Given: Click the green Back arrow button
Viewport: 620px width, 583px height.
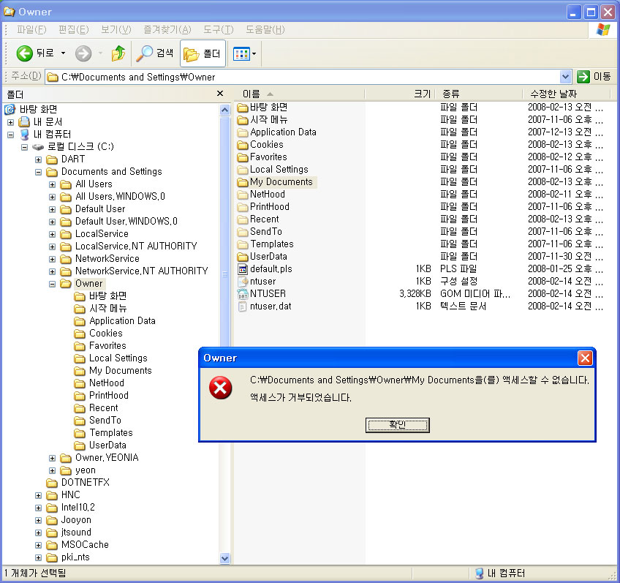Looking at the screenshot, I should [x=25, y=53].
